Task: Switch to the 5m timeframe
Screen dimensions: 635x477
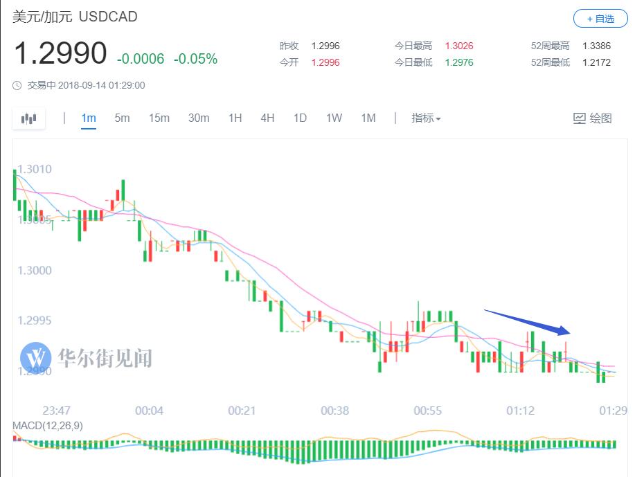Action: tap(122, 118)
